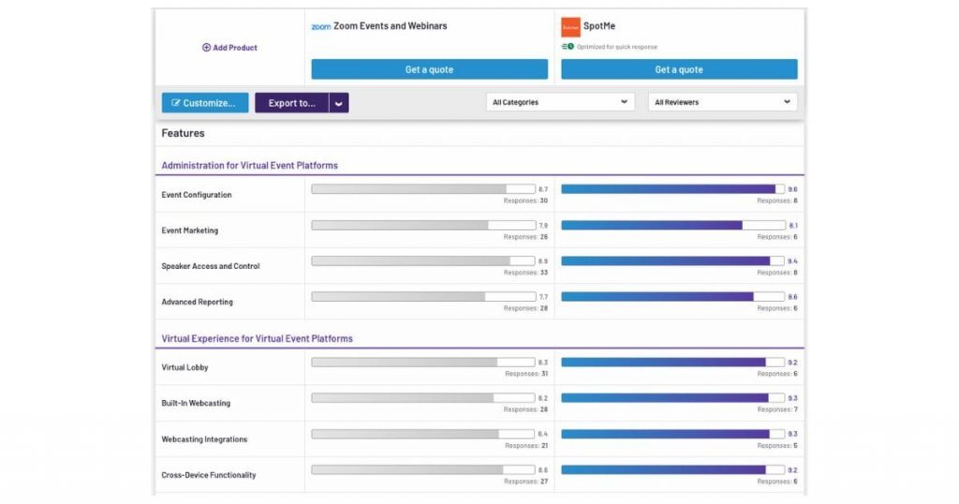The height and width of the screenshot is (504, 959).
Task: Open the Zoom Events and Webinars product title
Action: click(390, 26)
